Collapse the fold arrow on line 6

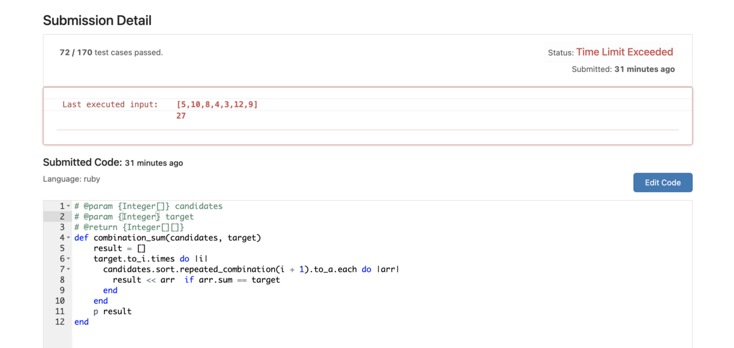pos(69,259)
